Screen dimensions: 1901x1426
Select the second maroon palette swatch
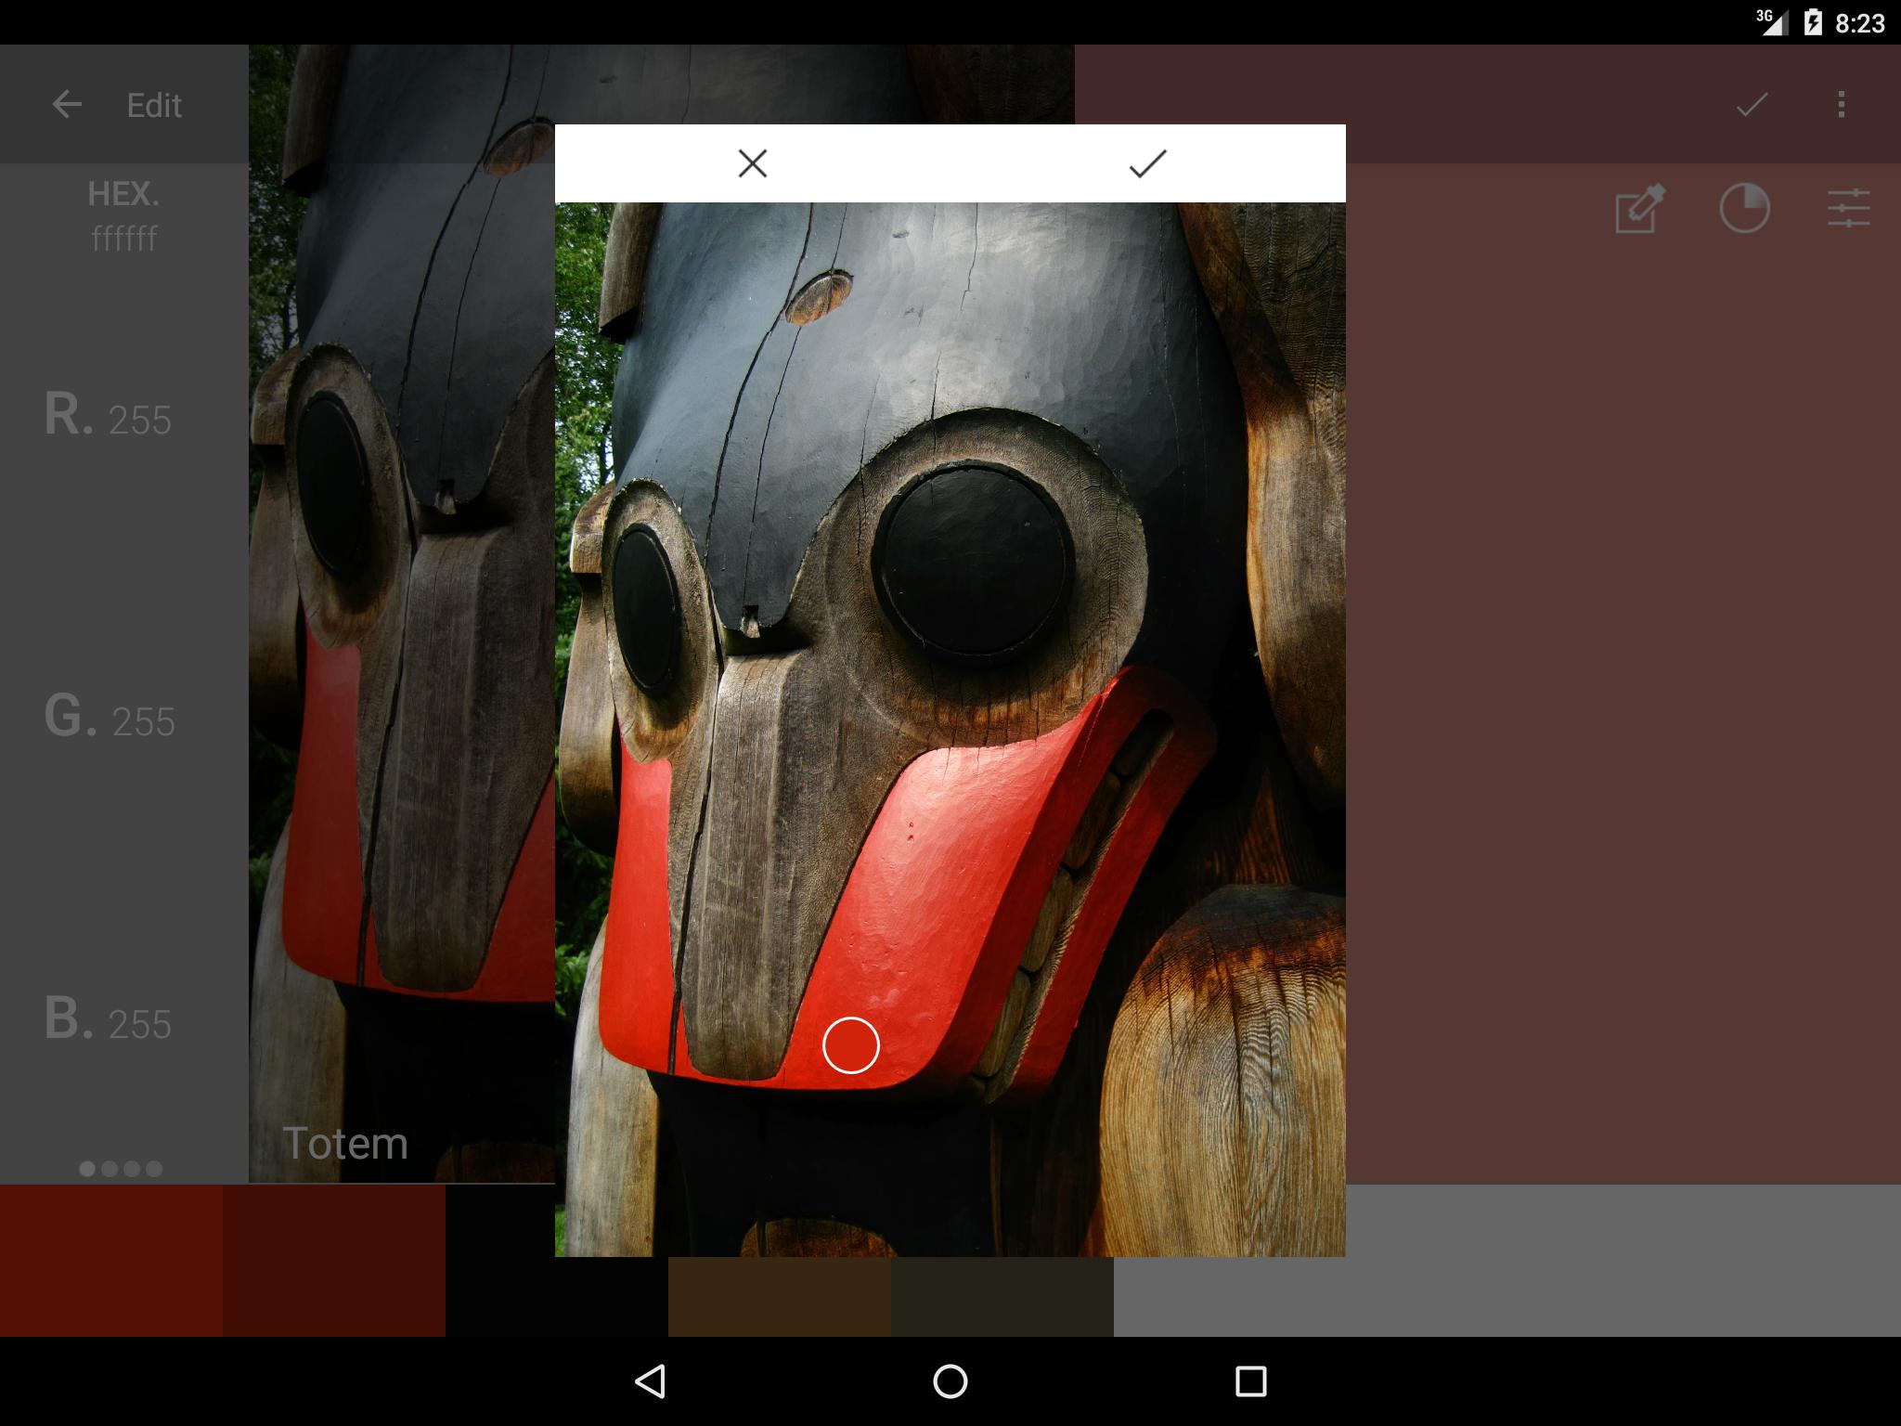point(334,1261)
